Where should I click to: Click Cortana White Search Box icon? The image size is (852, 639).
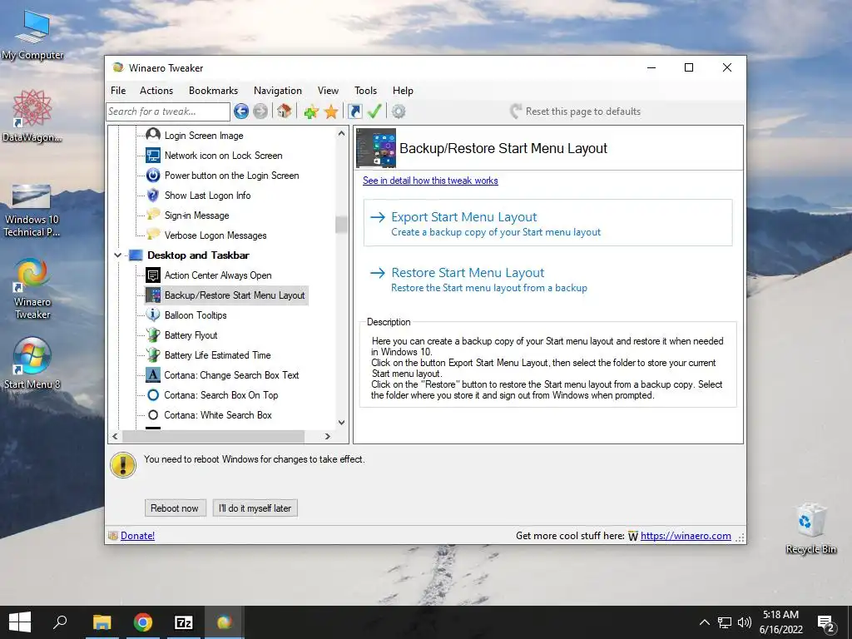153,414
